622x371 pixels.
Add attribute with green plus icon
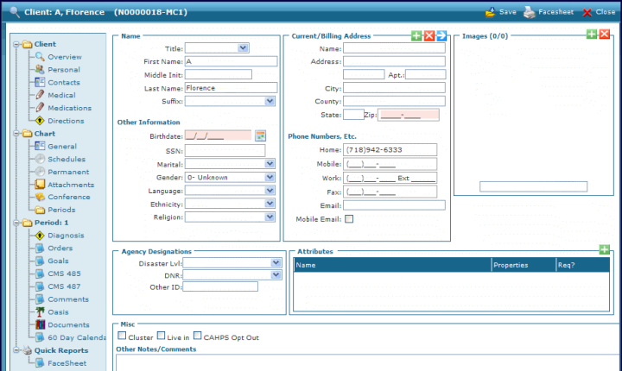605,249
